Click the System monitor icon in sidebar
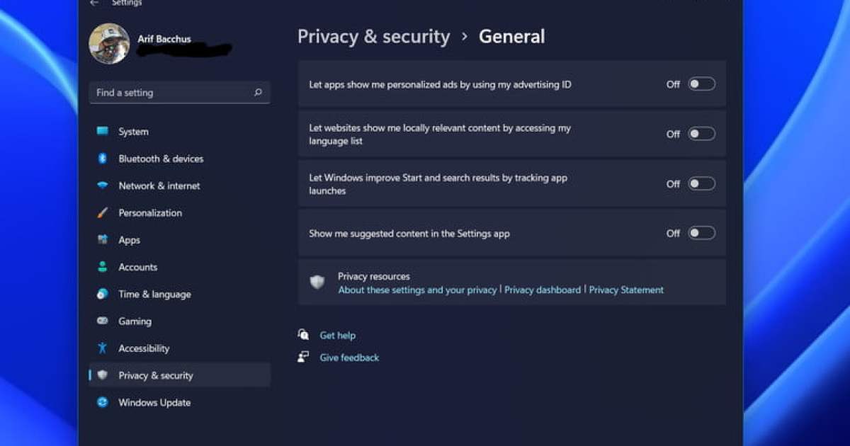The width and height of the screenshot is (850, 446). tap(103, 131)
